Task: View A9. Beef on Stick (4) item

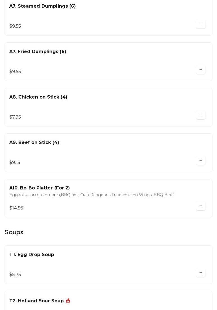Action: [x=34, y=143]
